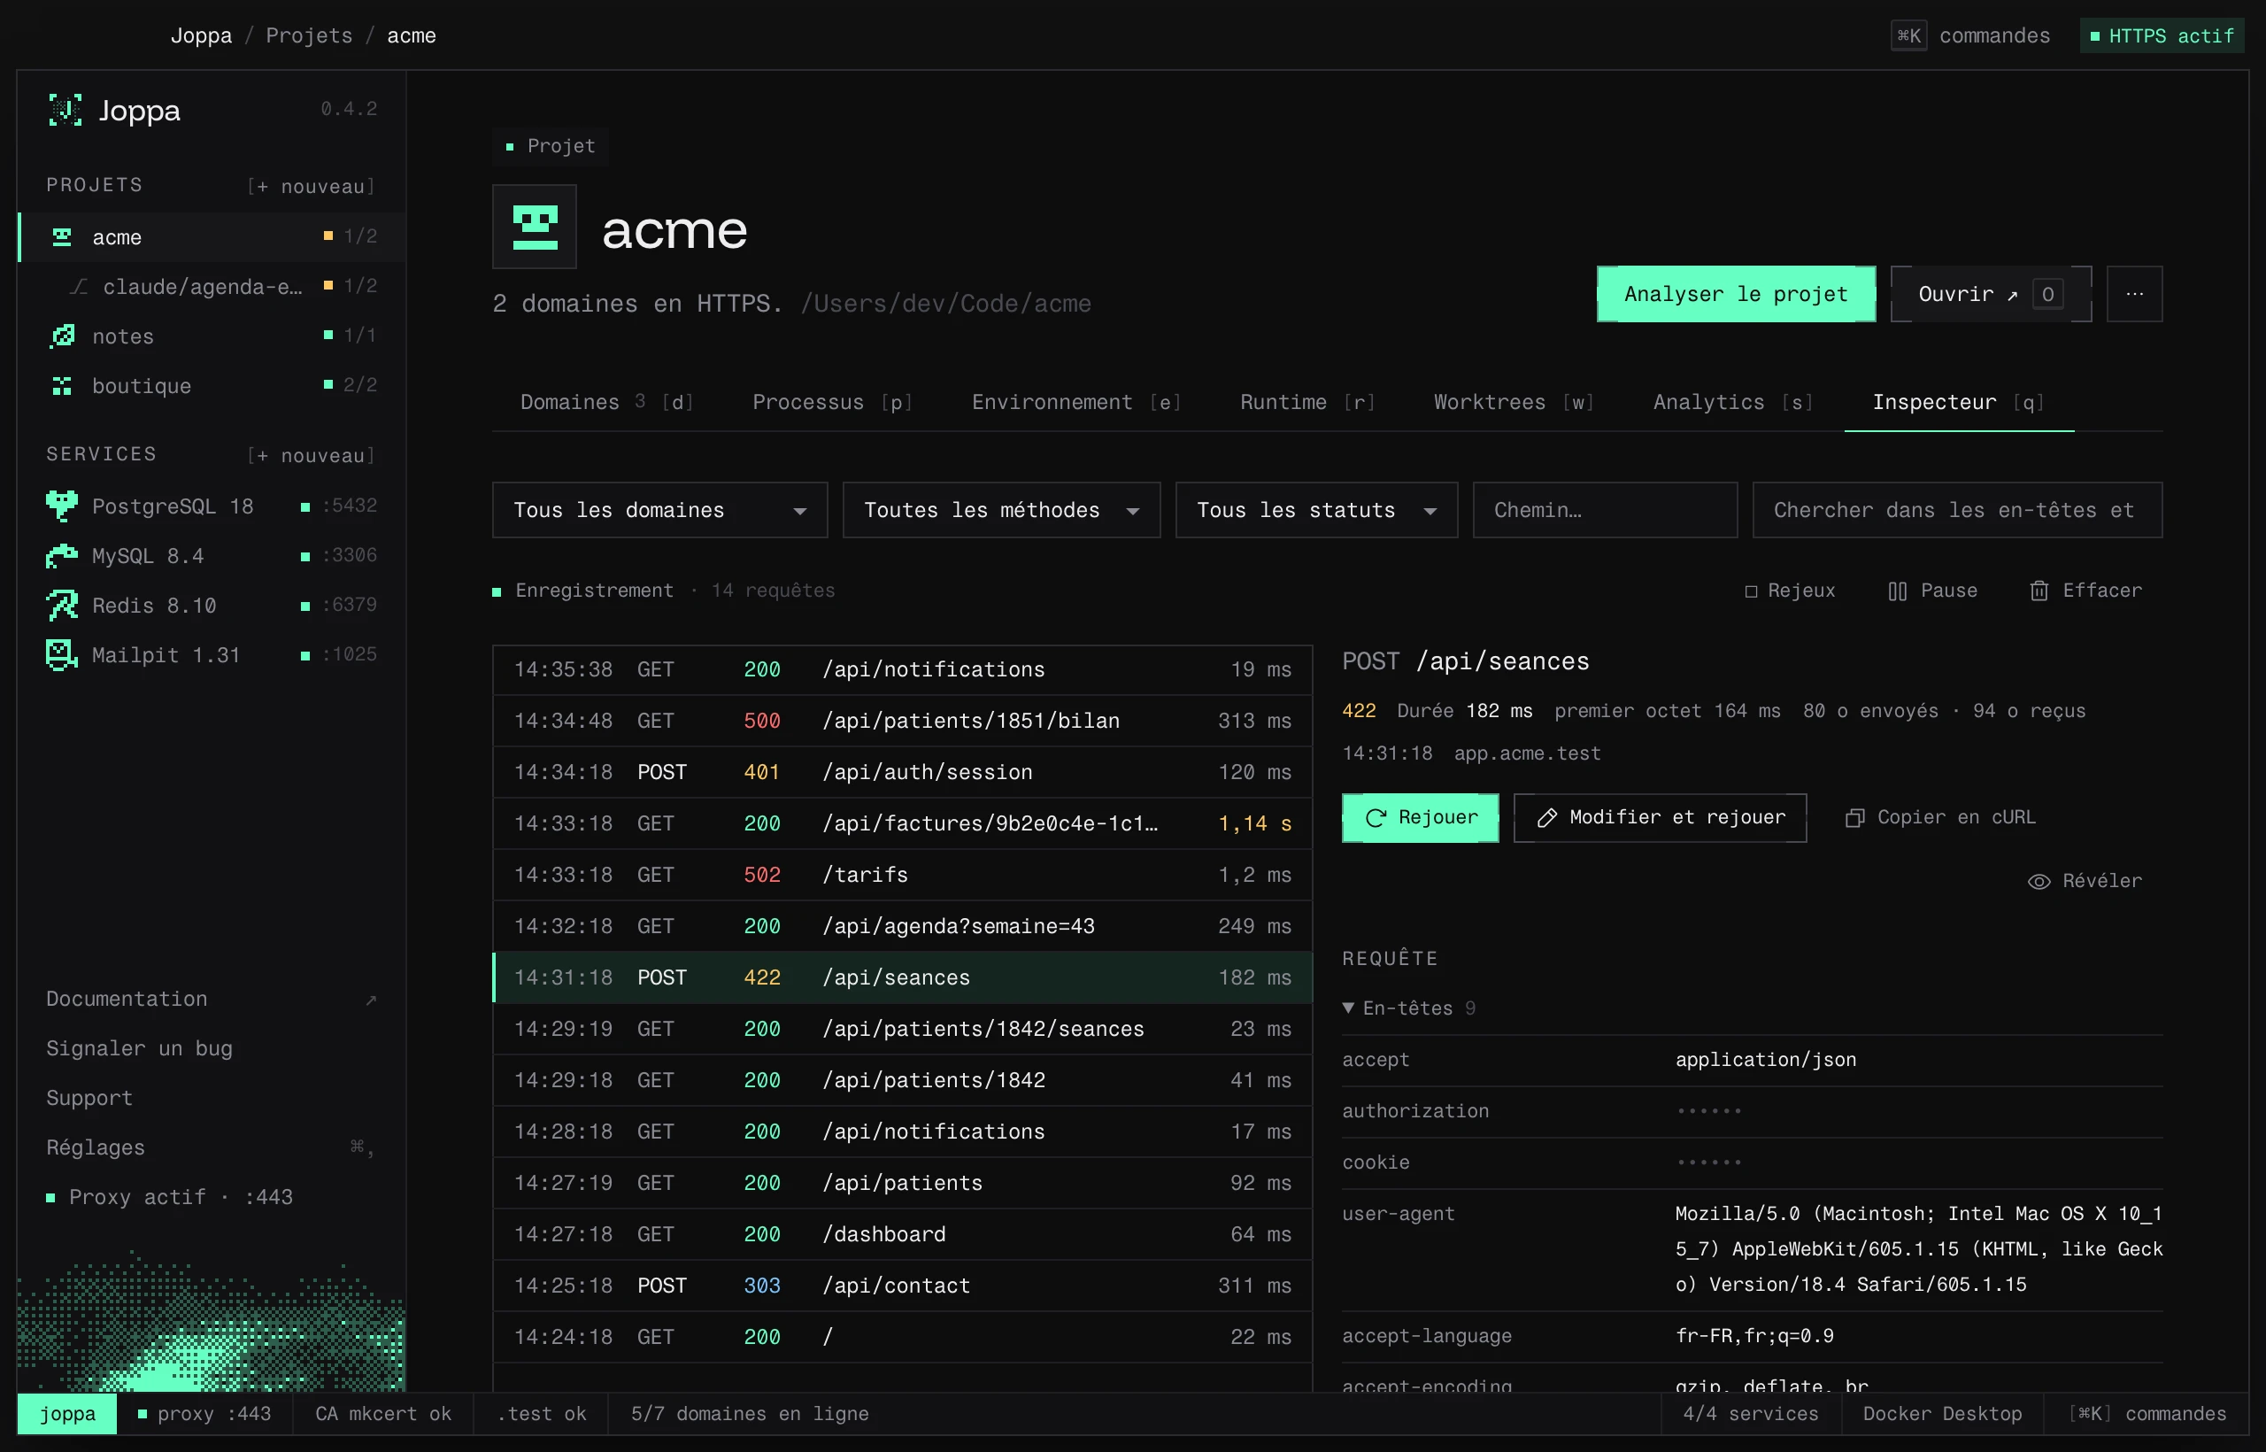
Task: Click the PostgreSQL 18 service icon
Action: pos(62,506)
